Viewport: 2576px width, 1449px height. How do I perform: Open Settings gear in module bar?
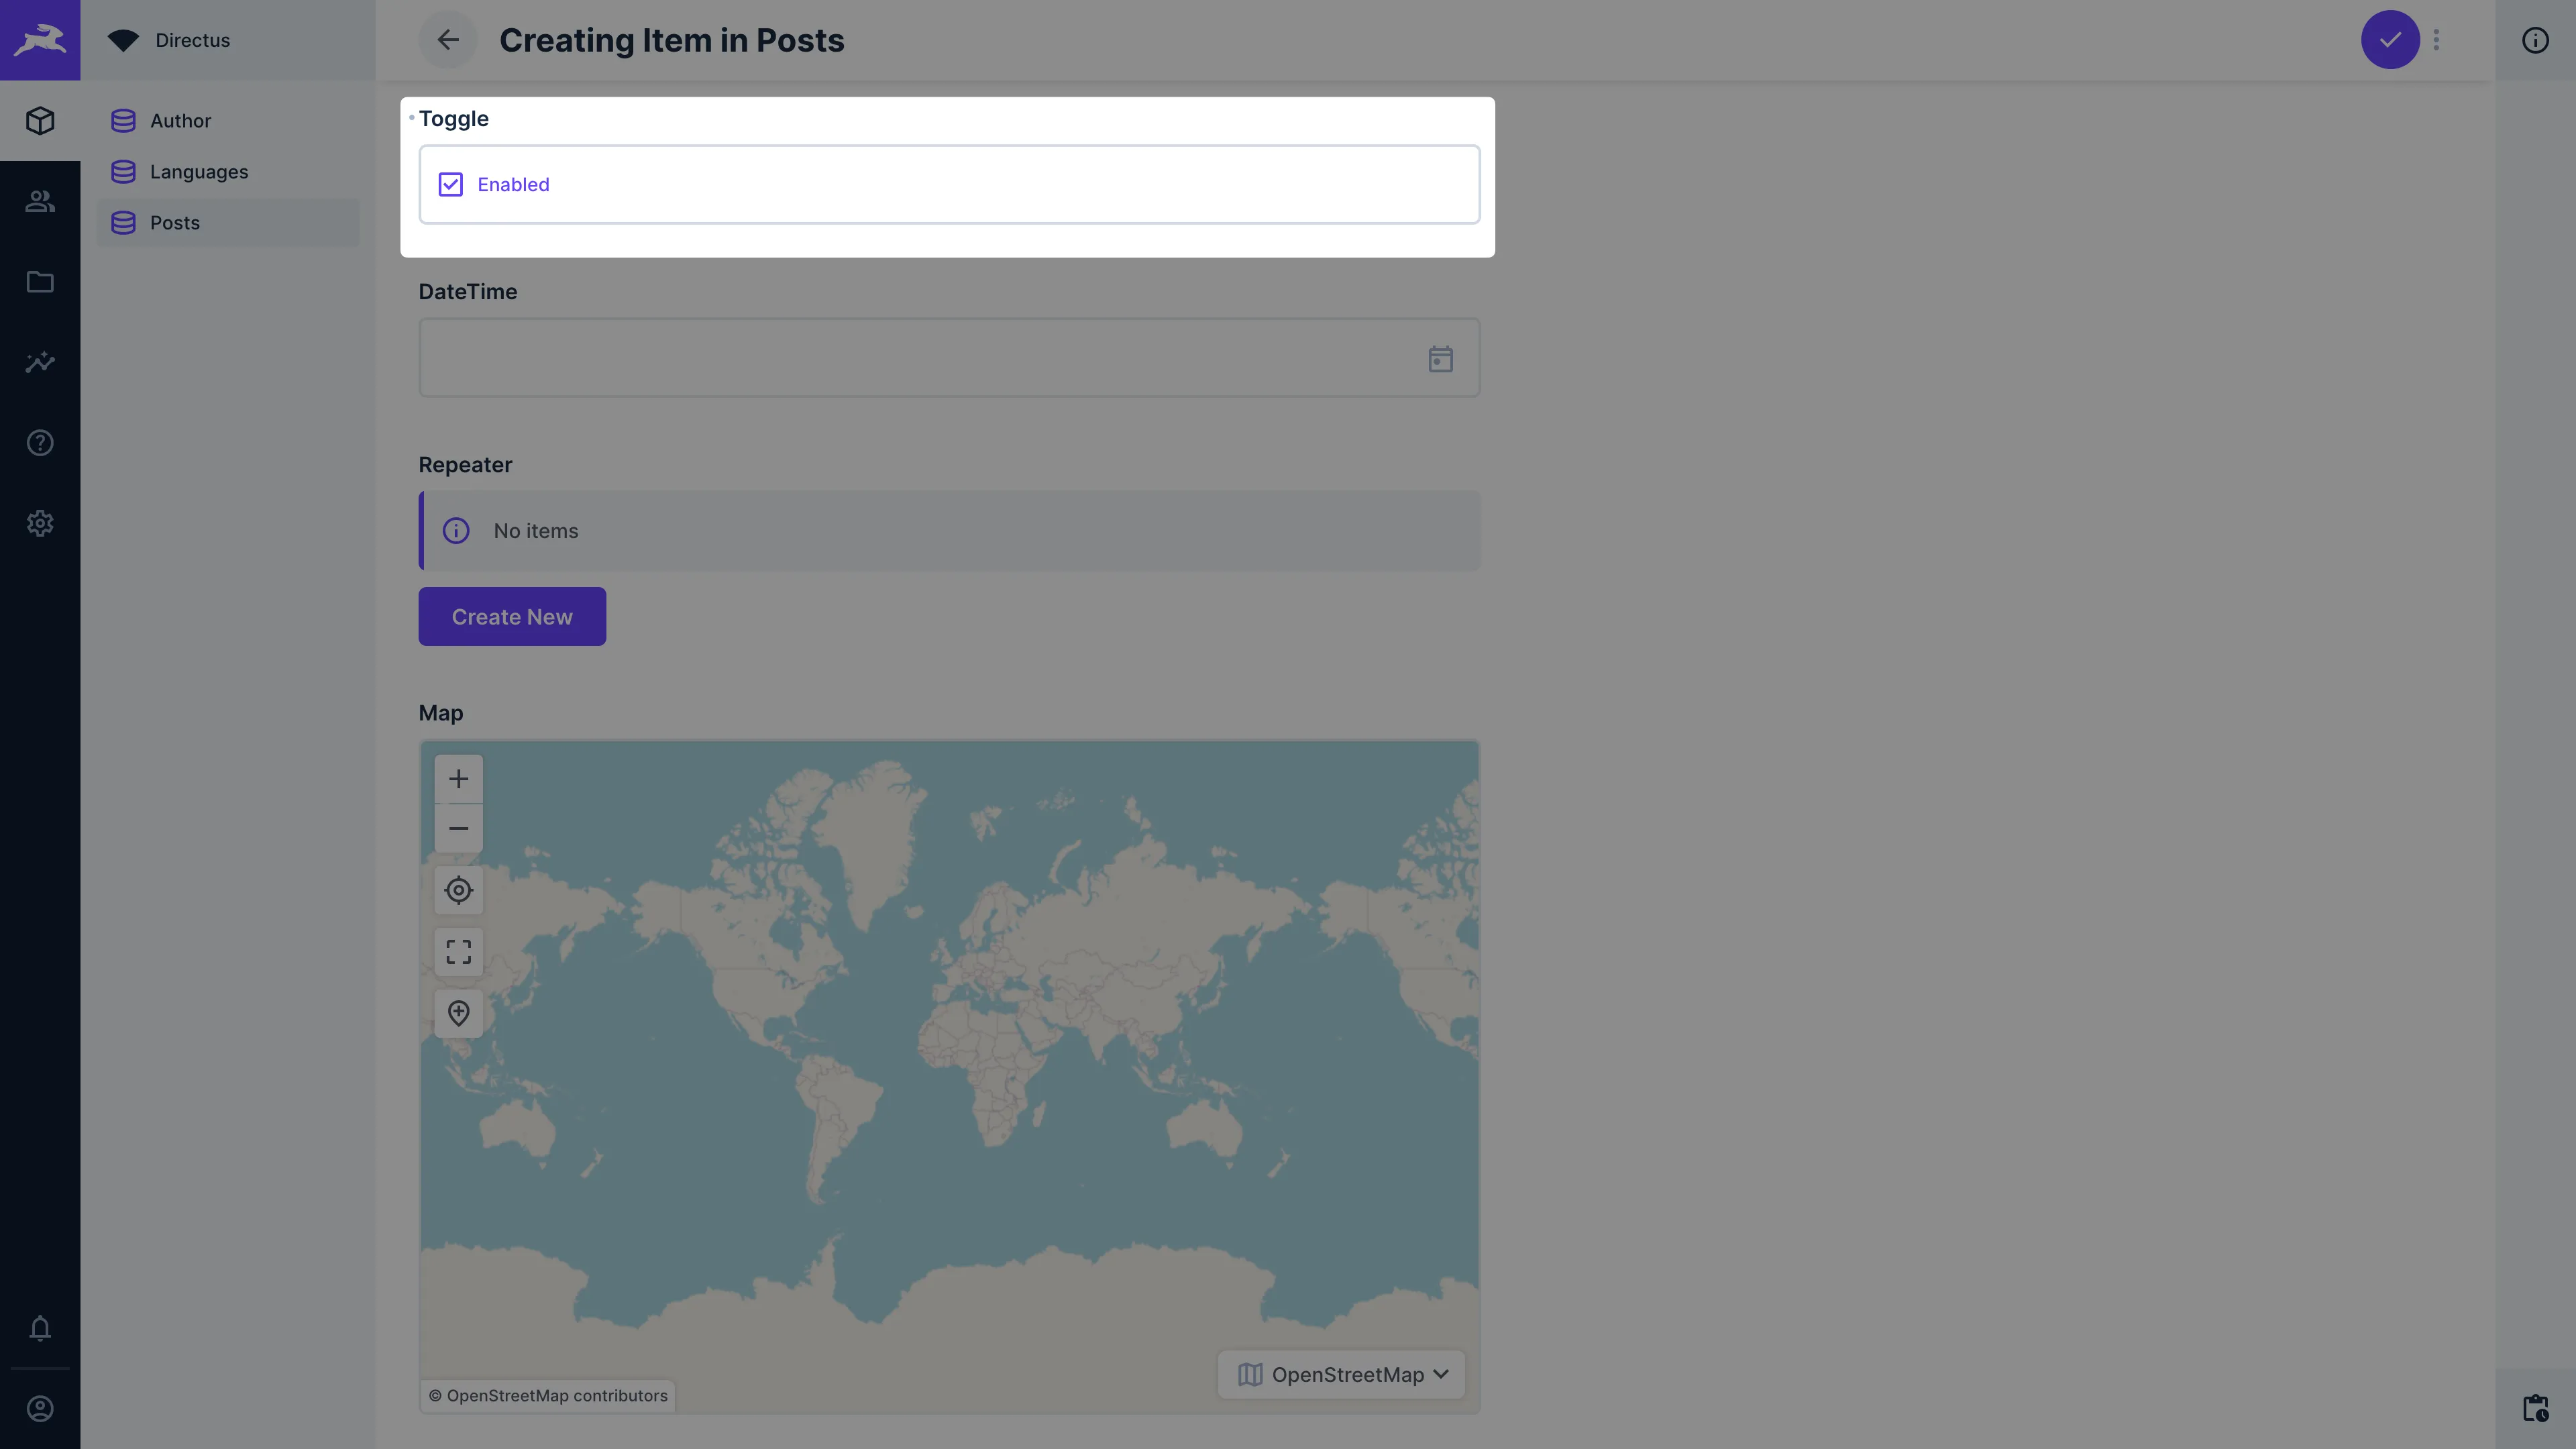pyautogui.click(x=40, y=523)
